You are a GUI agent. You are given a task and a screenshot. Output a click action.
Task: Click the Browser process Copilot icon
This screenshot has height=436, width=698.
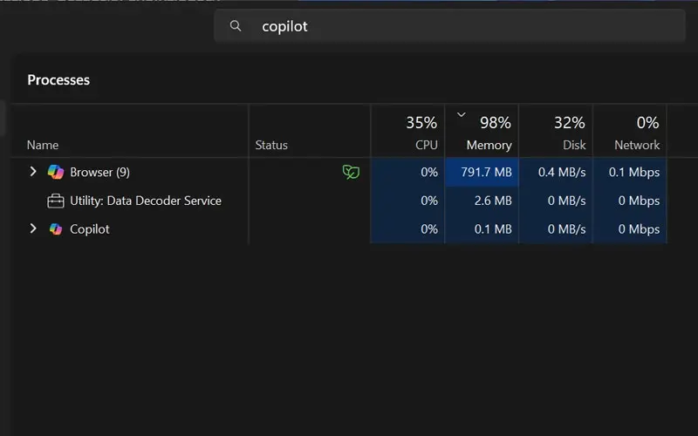pyautogui.click(x=56, y=172)
